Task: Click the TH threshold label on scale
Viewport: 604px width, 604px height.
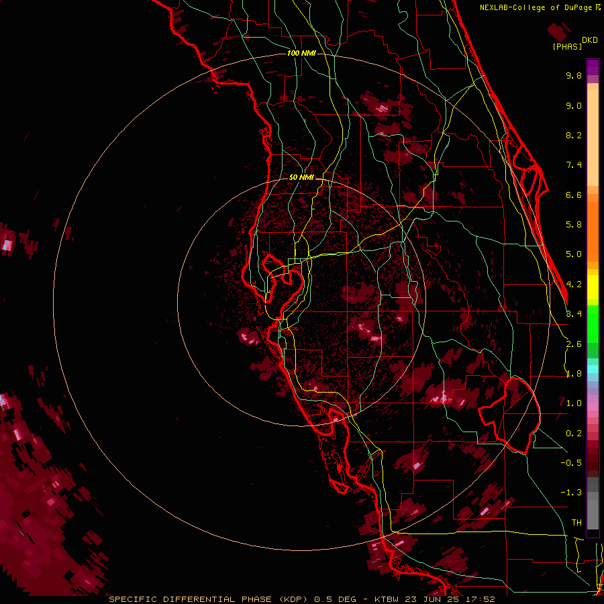Action: point(576,523)
